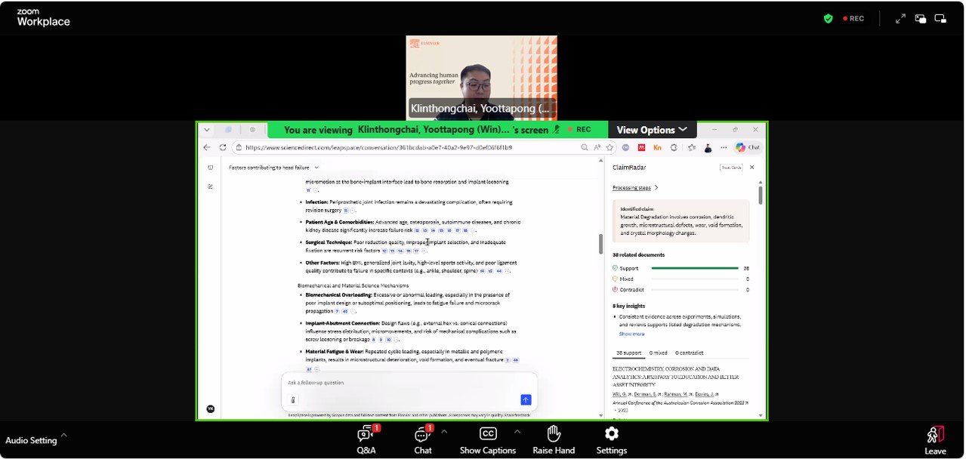966x459 pixels.
Task: Expand the Processing steps section
Action: coord(635,188)
